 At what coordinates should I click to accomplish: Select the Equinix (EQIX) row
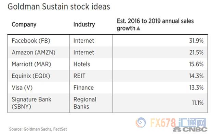(107, 76)
